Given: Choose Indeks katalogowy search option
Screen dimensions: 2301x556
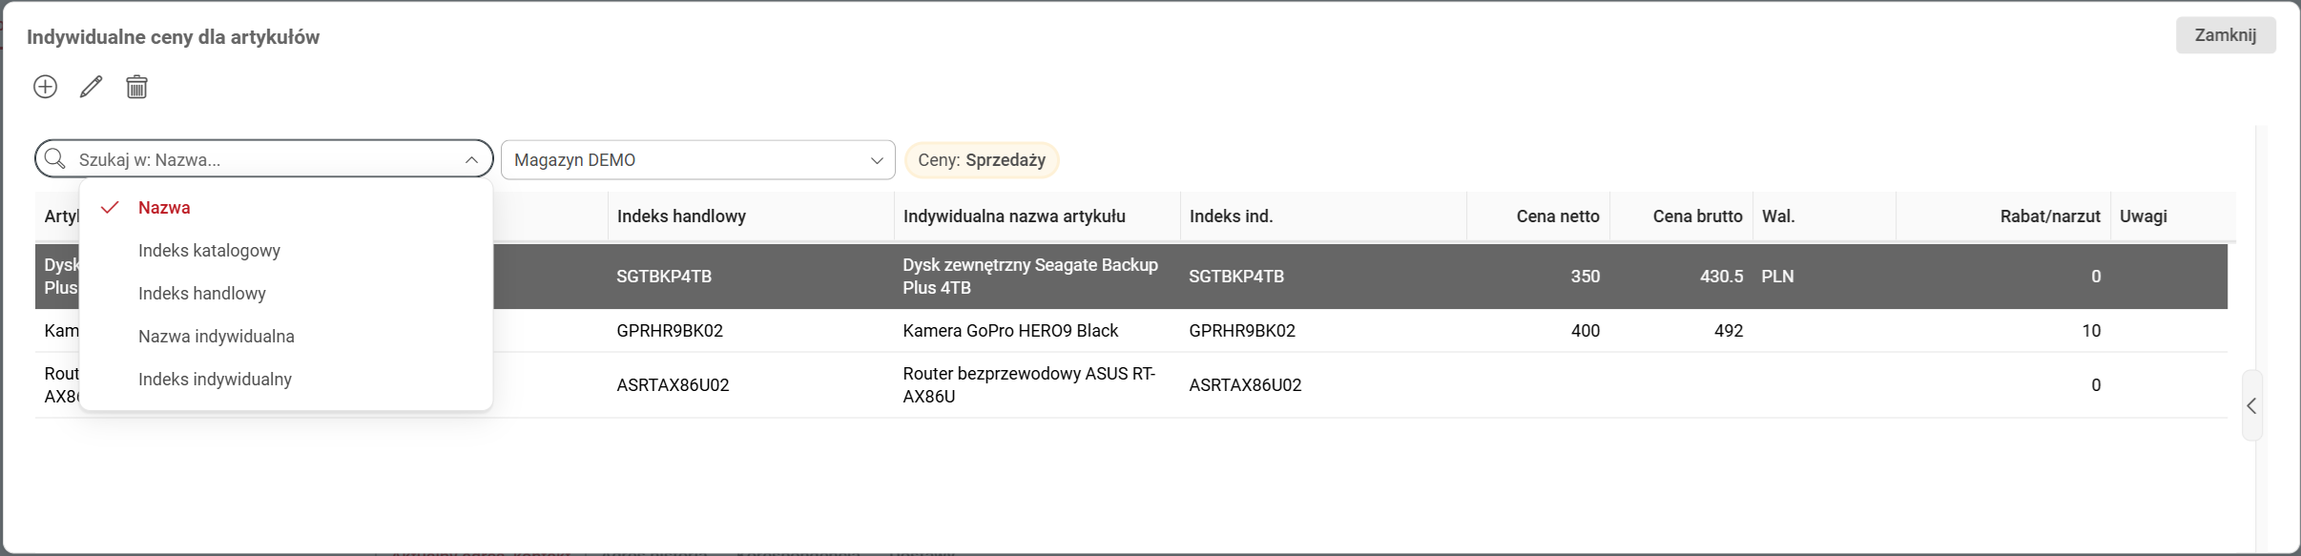Looking at the screenshot, I should click(209, 251).
